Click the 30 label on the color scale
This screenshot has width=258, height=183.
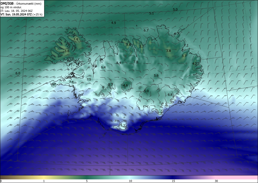pyautogui.click(x=216, y=181)
